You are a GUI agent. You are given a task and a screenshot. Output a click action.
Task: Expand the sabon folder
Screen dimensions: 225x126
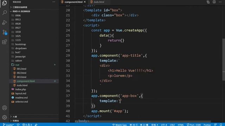coord(34,61)
